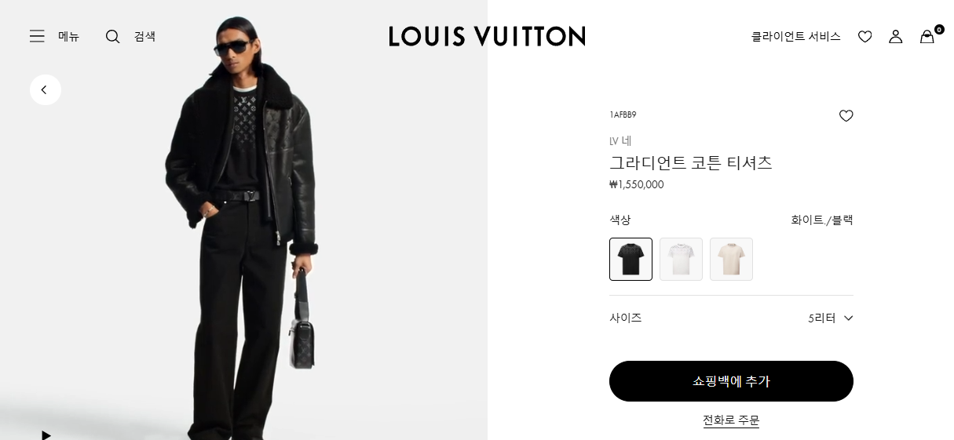Click the 검색 search label

[x=144, y=36]
